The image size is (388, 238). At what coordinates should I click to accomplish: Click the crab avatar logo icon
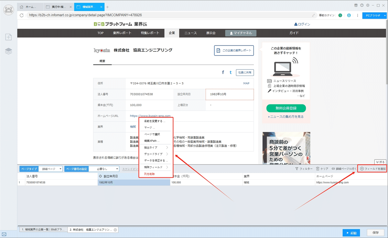[x=8, y=9]
